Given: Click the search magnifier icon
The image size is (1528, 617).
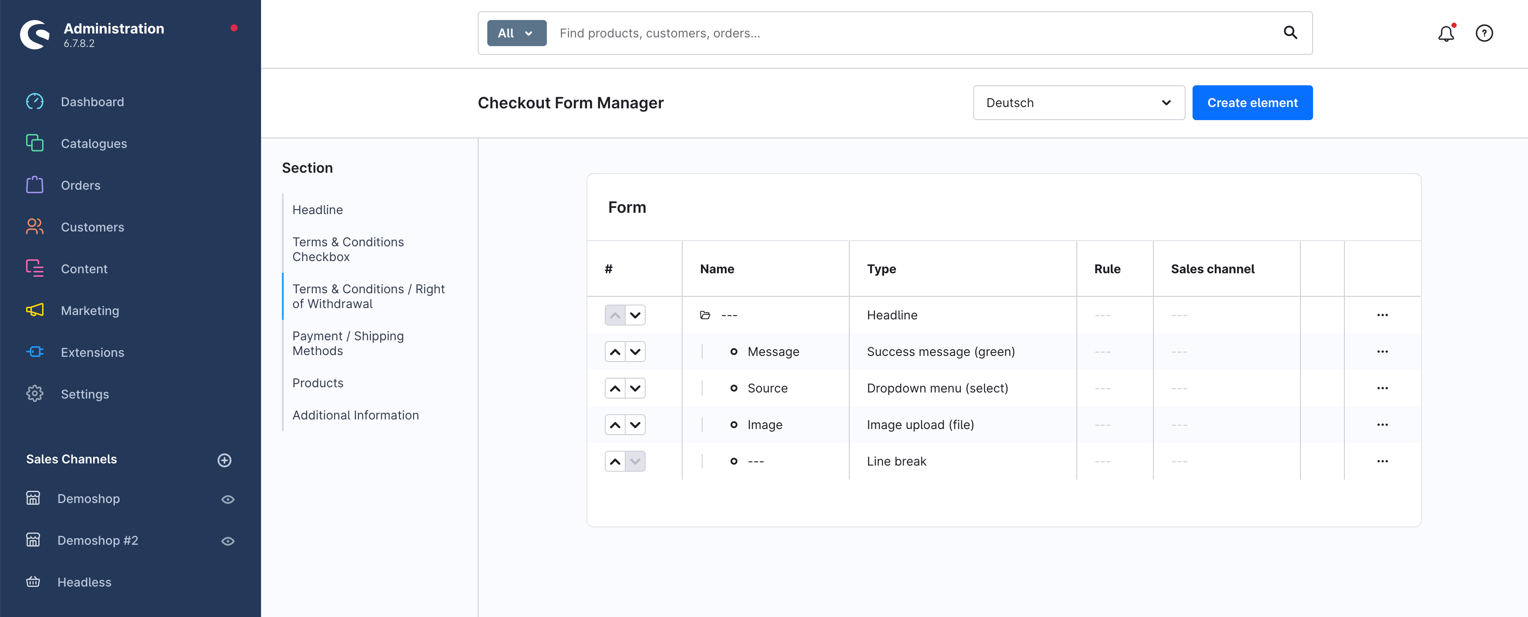Looking at the screenshot, I should 1290,33.
